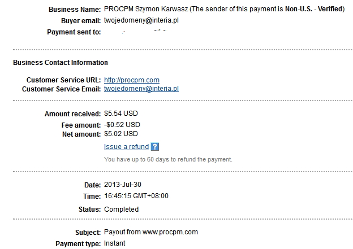Image resolution: width=353 pixels, height=249 pixels.
Task: Click the net amount $5.02 USD value
Action: tap(121, 134)
